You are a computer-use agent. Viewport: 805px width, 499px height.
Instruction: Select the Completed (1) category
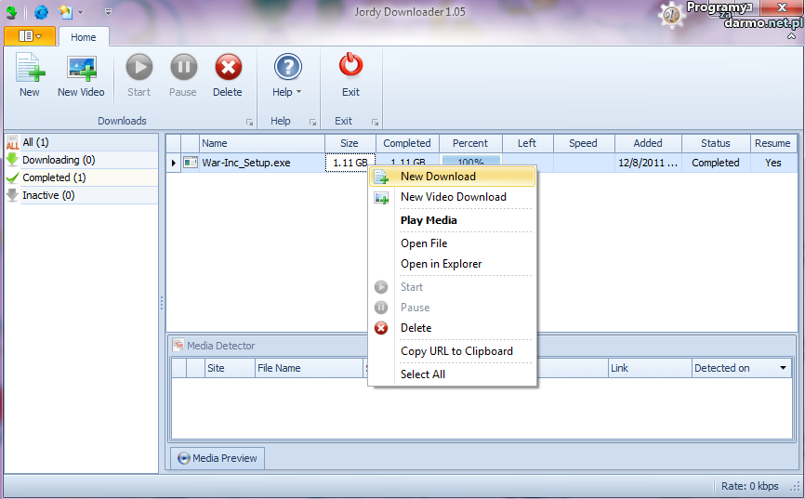54,177
